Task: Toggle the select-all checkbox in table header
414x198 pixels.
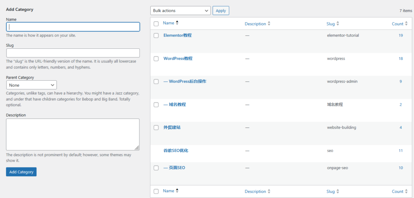Action: tap(156, 24)
